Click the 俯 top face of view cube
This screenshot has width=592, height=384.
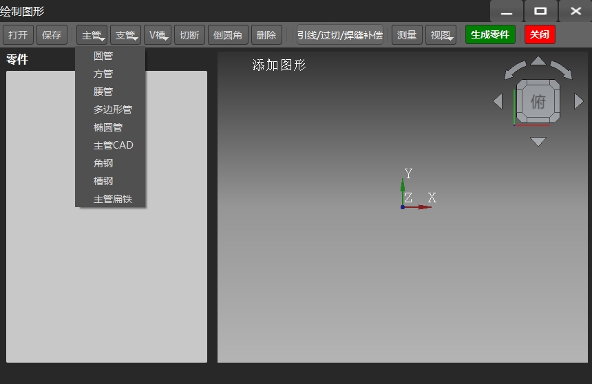[x=538, y=101]
